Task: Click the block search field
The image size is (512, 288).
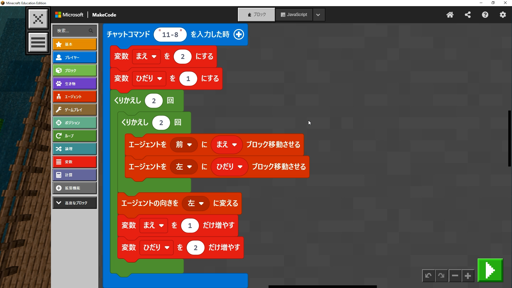Action: click(x=72, y=31)
